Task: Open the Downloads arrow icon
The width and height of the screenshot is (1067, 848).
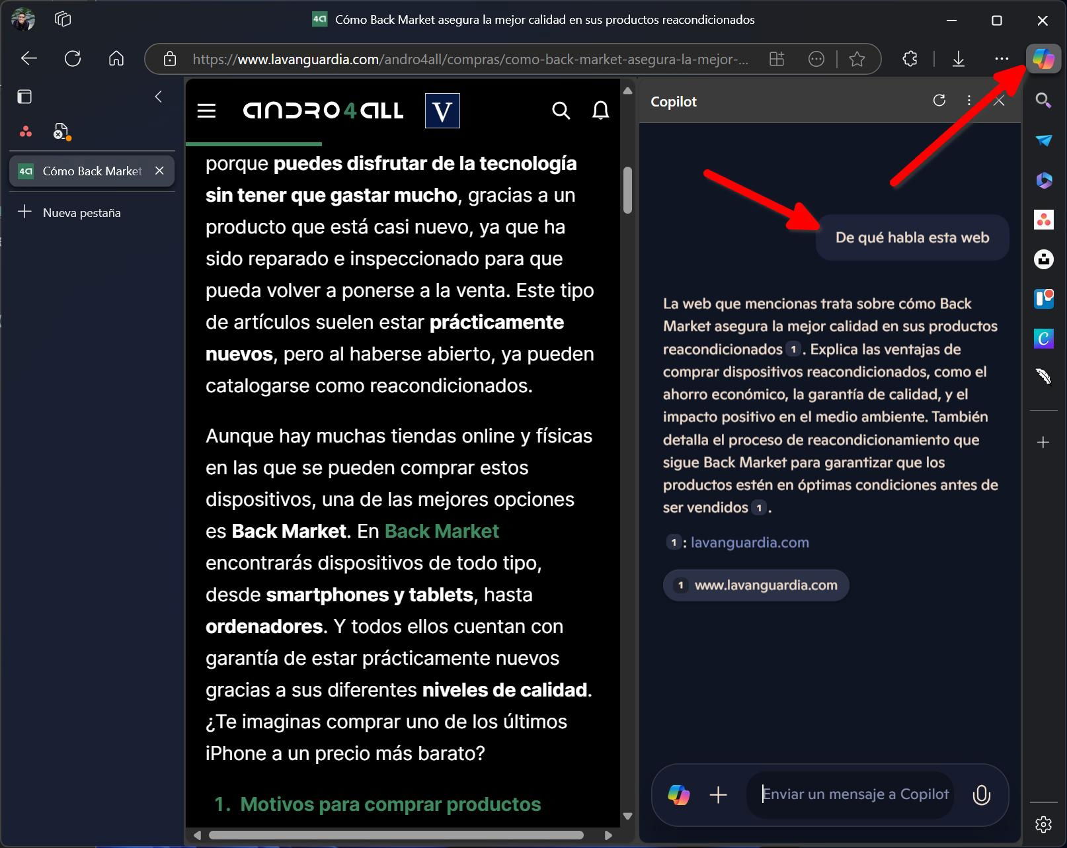Action: [x=958, y=59]
